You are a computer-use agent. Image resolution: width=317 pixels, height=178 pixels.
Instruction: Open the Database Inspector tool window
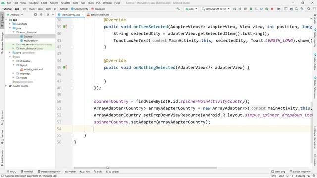coord(49,172)
